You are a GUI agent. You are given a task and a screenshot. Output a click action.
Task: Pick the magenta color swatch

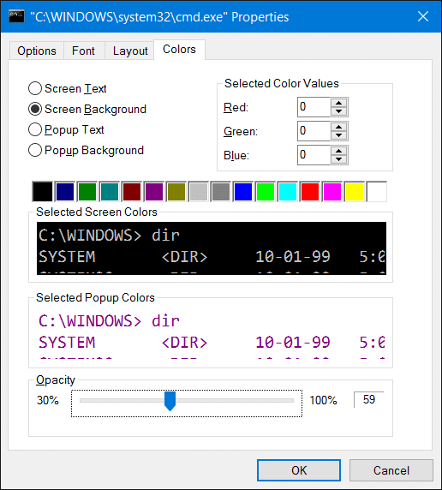pyautogui.click(x=332, y=192)
